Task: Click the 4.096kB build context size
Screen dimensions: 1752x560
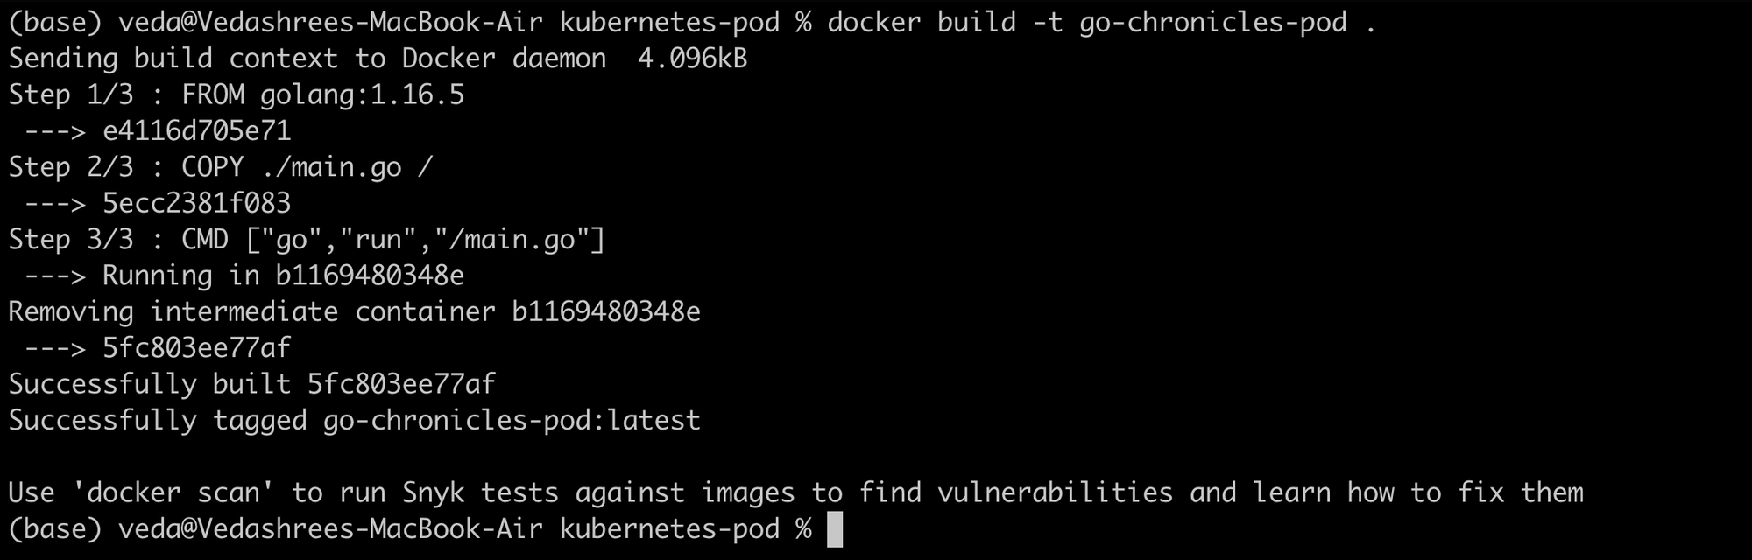Action: [692, 59]
